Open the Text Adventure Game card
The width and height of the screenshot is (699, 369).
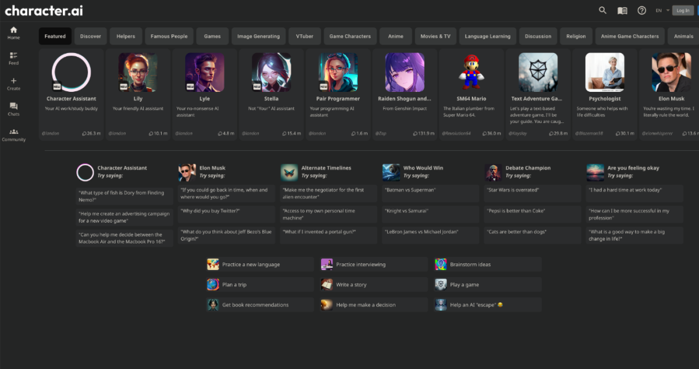(538, 95)
